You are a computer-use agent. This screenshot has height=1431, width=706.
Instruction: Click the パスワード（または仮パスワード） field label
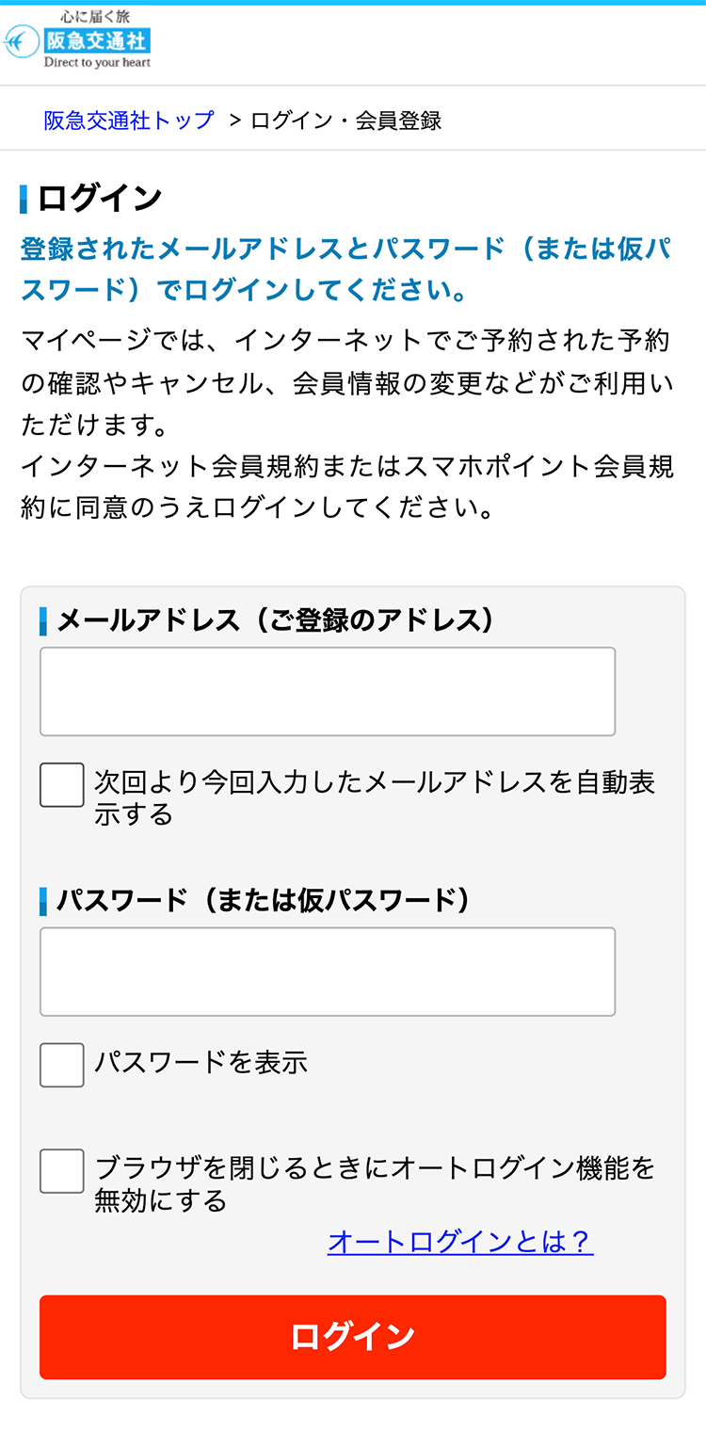pos(264,900)
